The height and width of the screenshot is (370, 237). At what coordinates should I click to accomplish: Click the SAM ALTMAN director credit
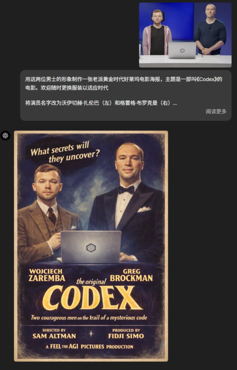point(54,336)
